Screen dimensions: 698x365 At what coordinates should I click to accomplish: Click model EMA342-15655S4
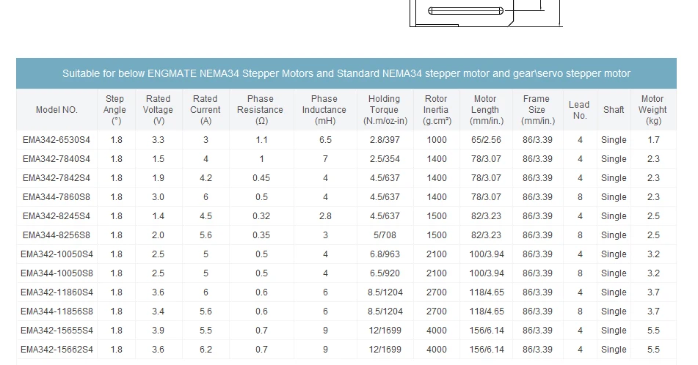click(x=57, y=331)
